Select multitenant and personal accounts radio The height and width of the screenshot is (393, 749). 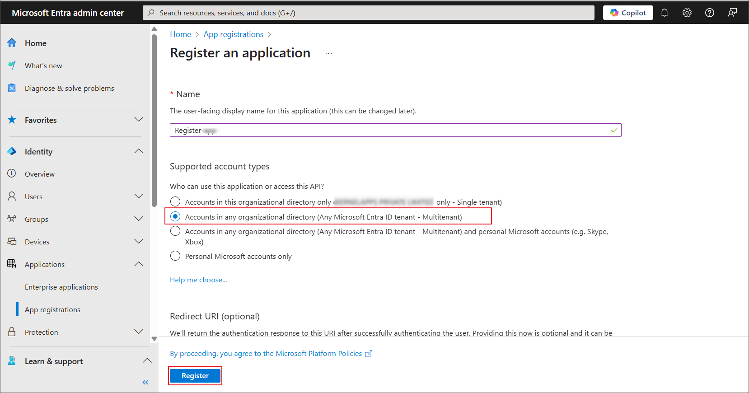(x=175, y=231)
